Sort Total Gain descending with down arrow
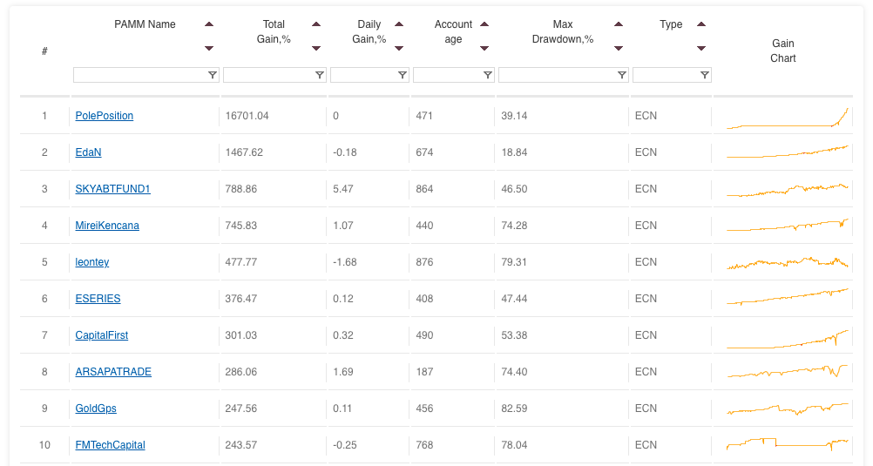 [x=316, y=49]
